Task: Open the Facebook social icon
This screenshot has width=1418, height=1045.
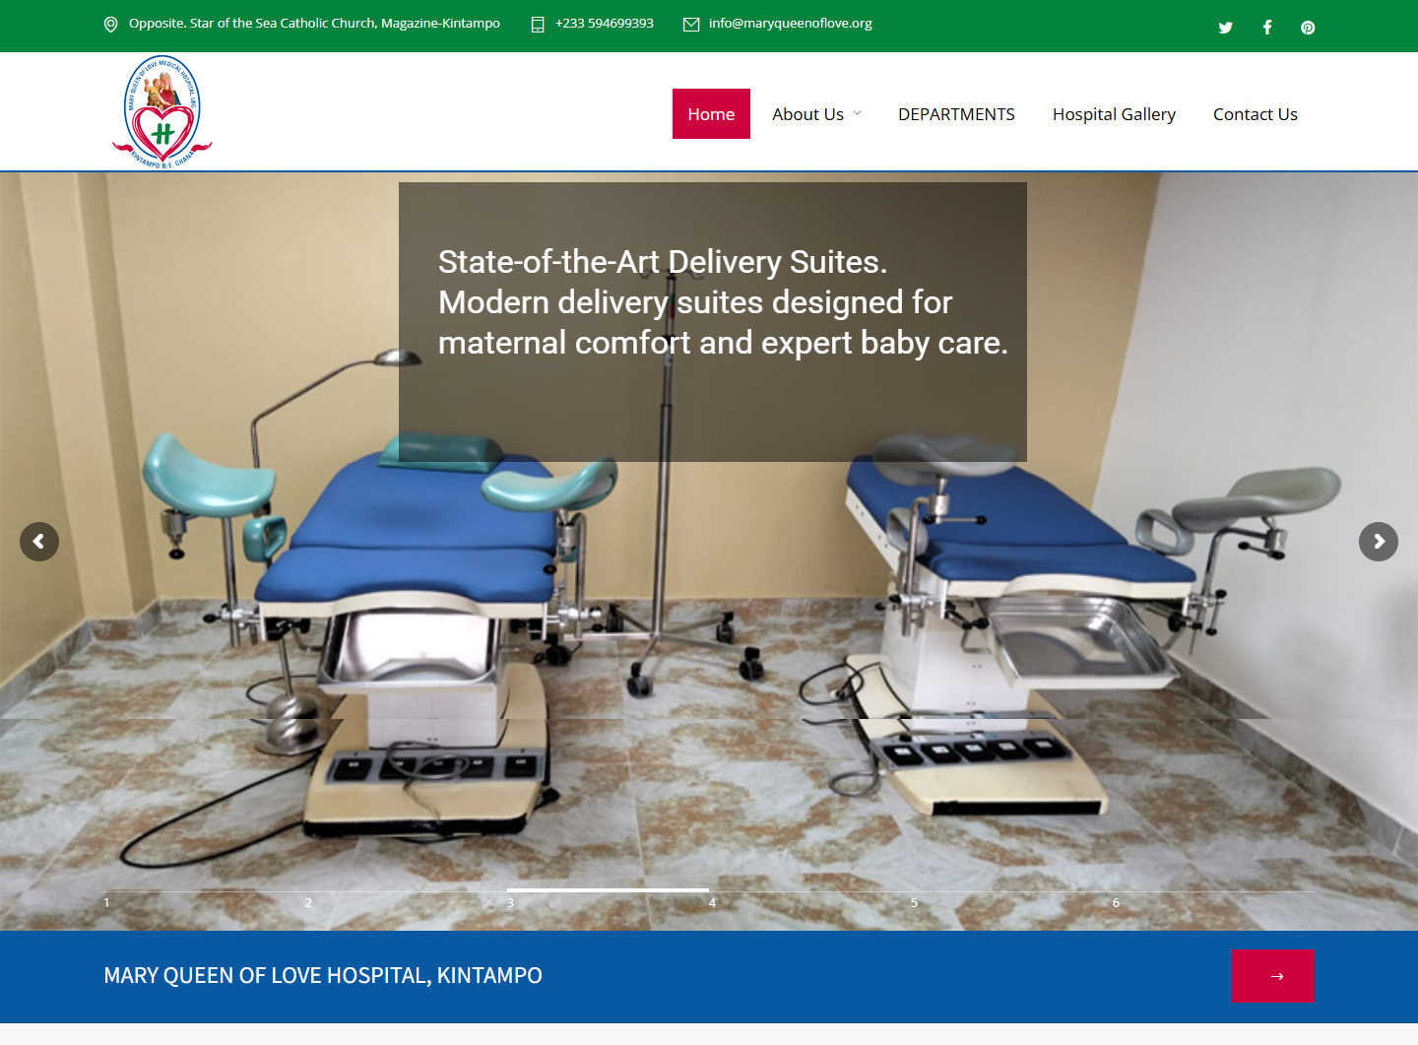Action: coord(1267,28)
